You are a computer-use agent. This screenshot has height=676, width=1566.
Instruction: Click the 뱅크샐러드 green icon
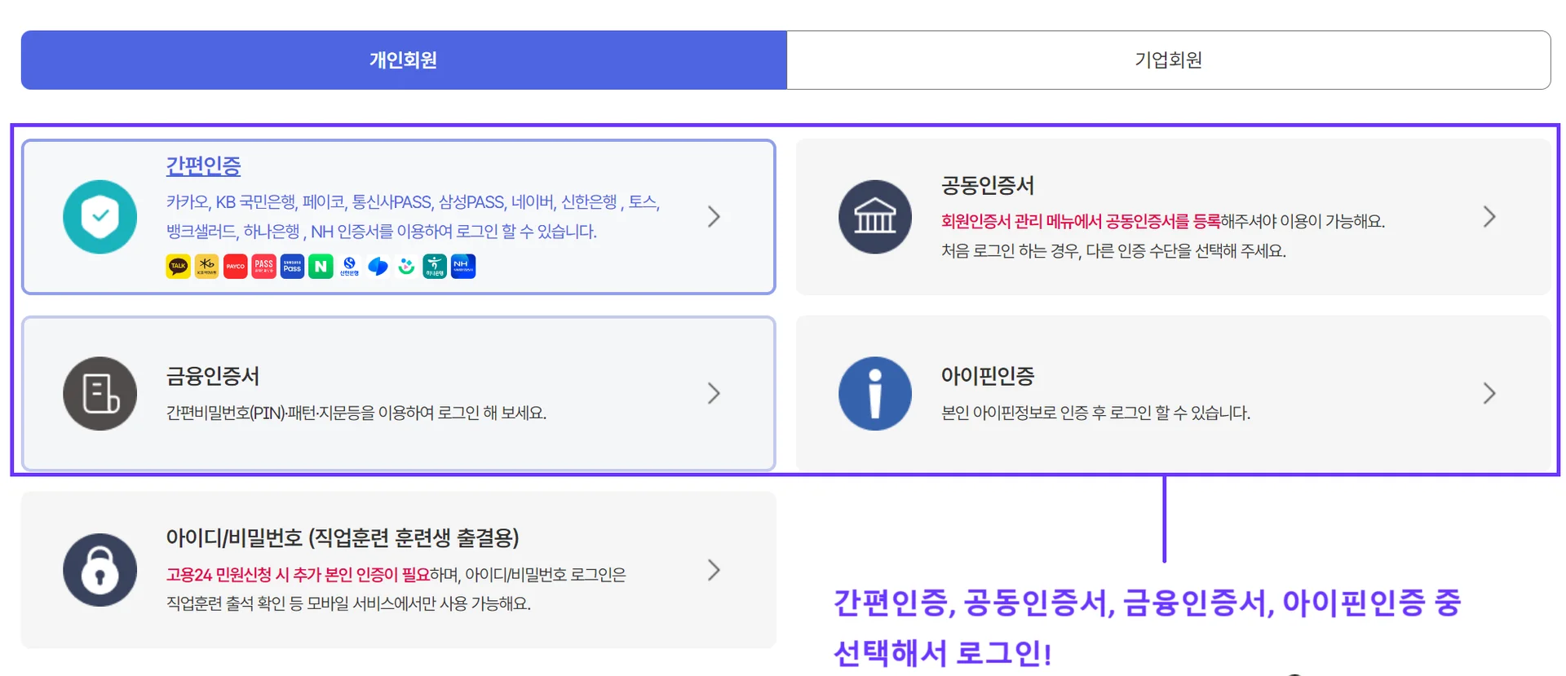pyautogui.click(x=406, y=266)
